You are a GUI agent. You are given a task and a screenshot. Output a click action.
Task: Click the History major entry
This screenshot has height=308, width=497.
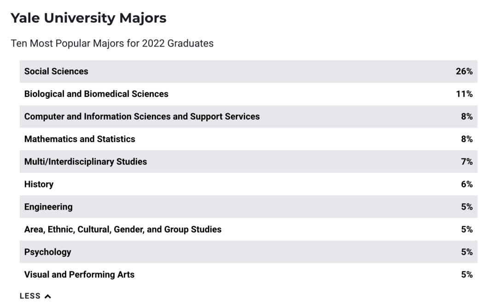pos(248,184)
